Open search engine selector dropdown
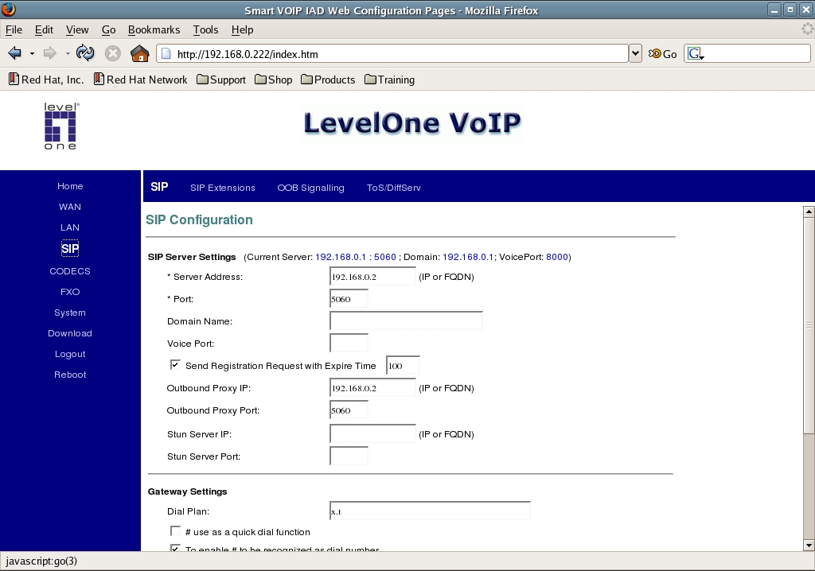The image size is (815, 571). coord(696,54)
